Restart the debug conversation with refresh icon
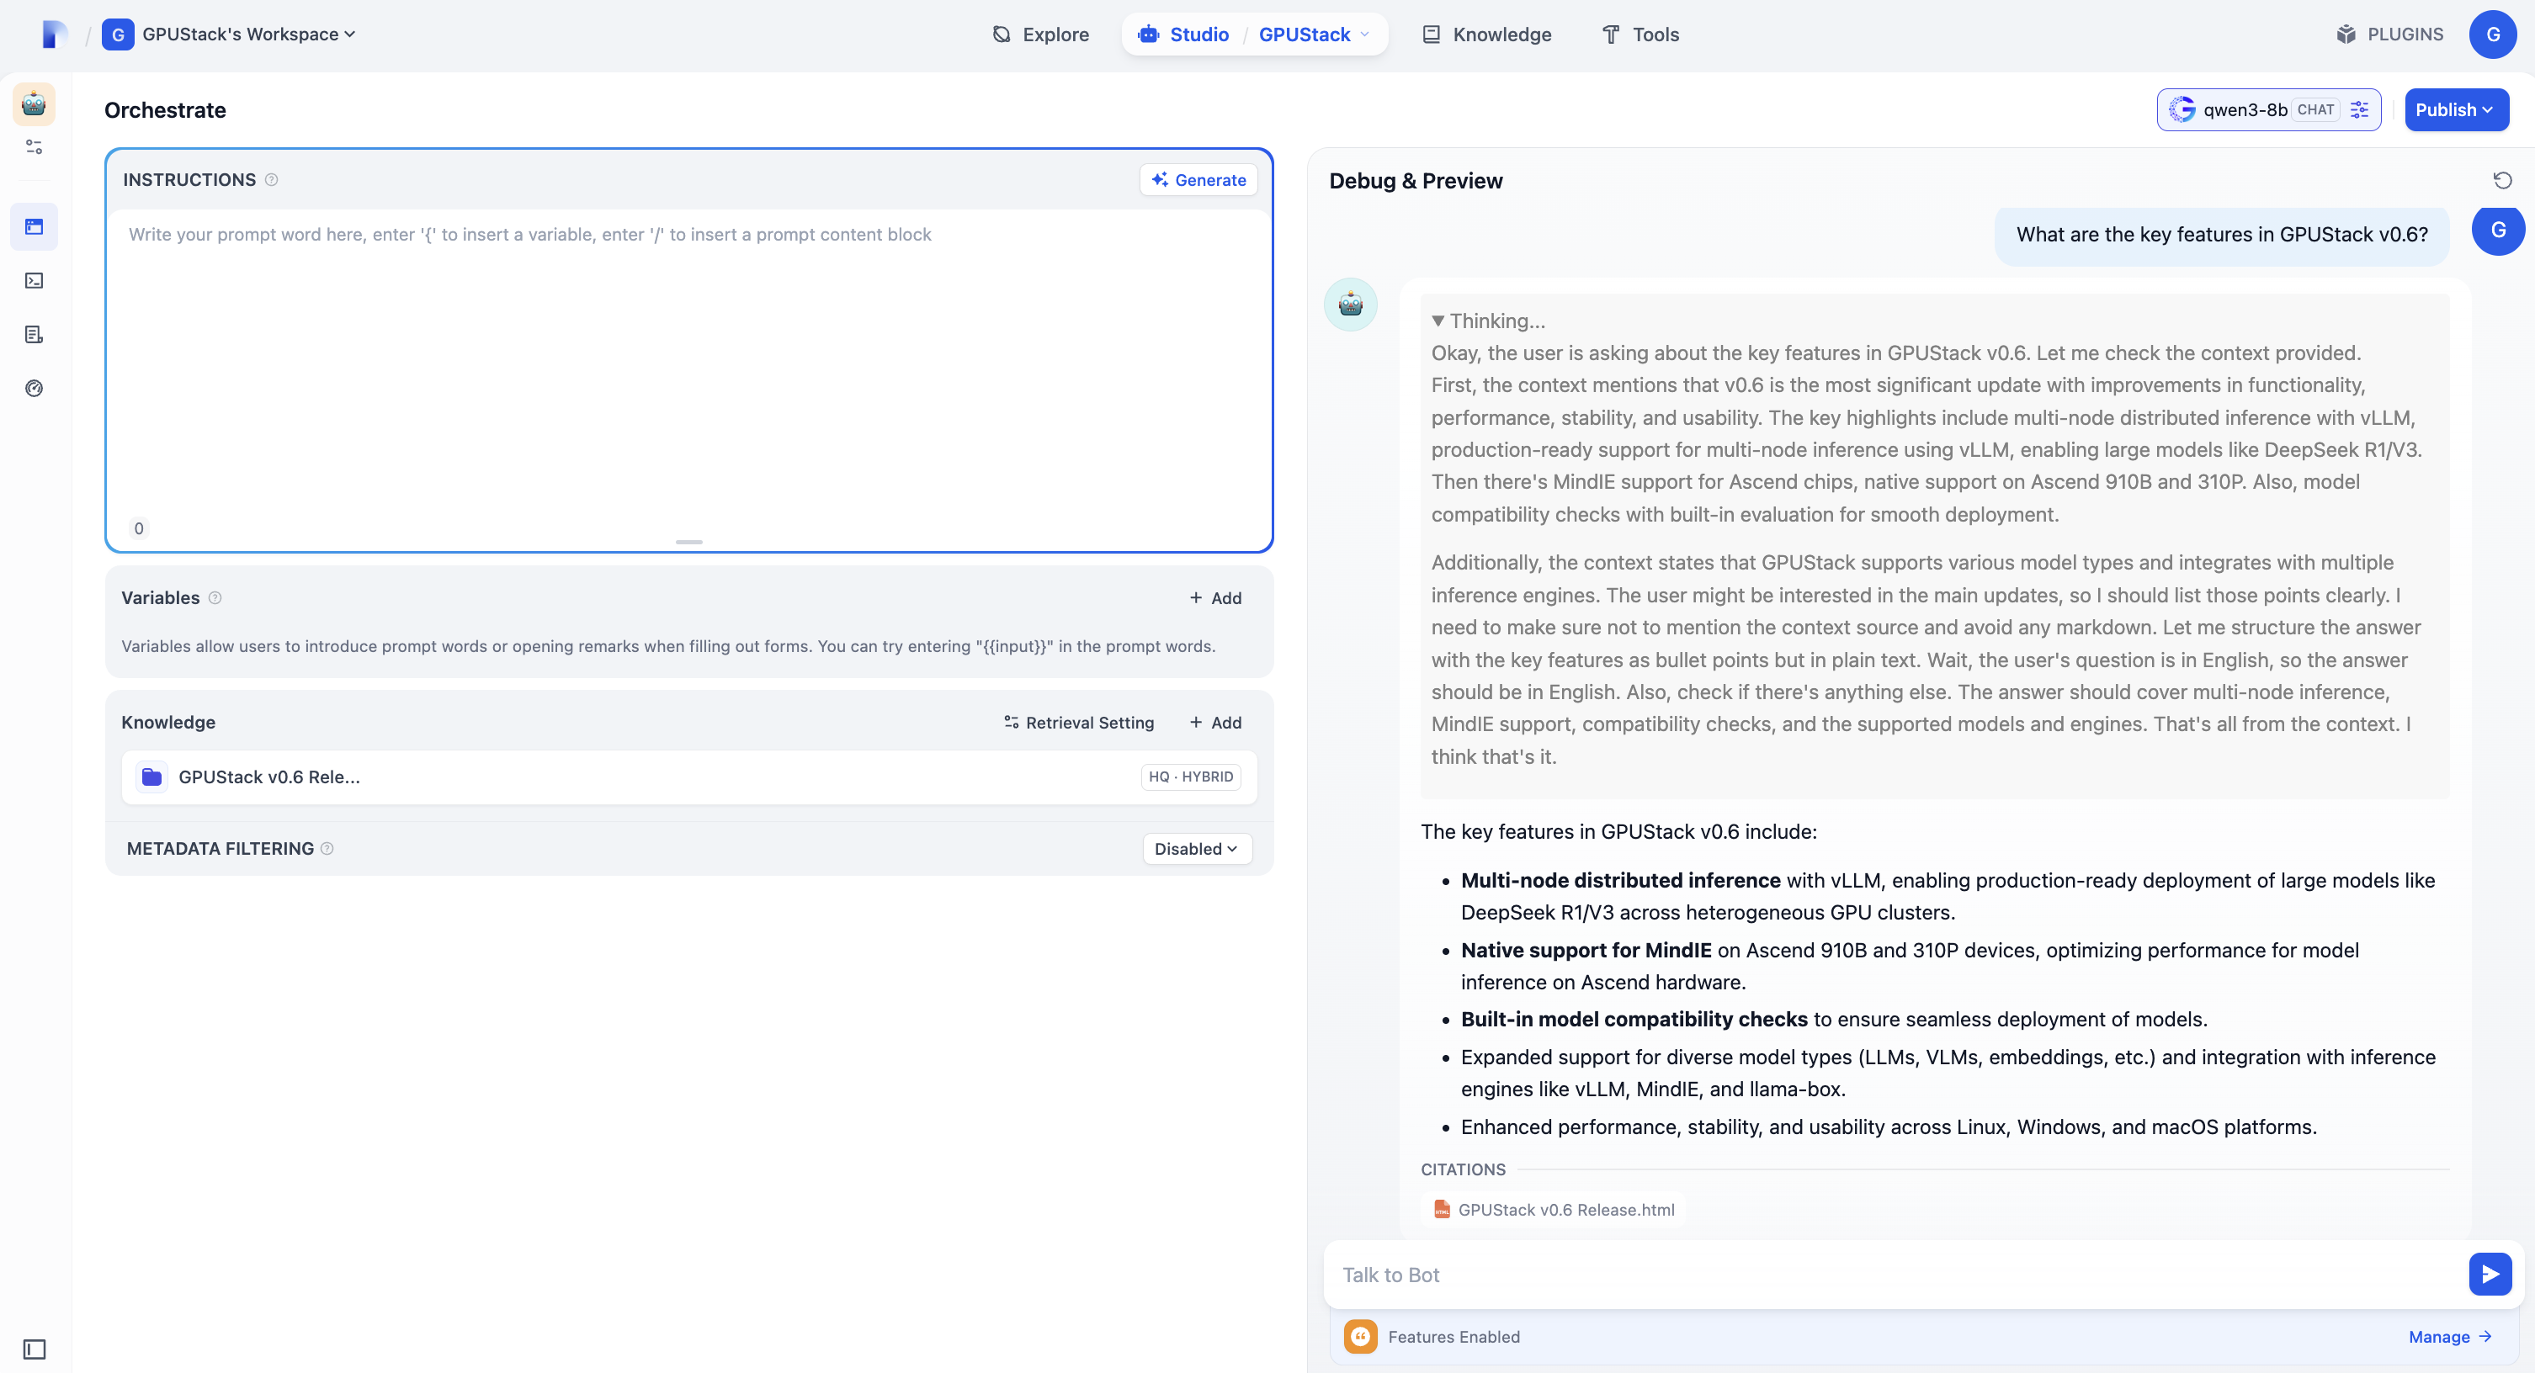 pyautogui.click(x=2501, y=181)
